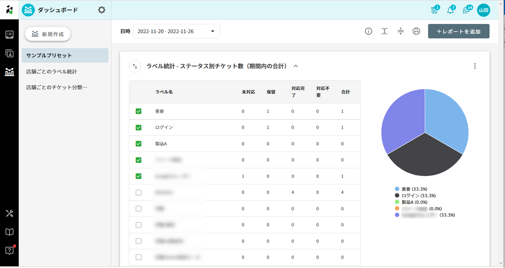The height and width of the screenshot is (268, 505).
Task: Click the 重要 blue legend swatch
Action: click(x=397, y=189)
